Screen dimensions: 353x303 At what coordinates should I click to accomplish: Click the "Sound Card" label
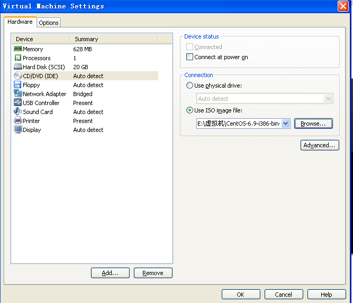pos(38,112)
